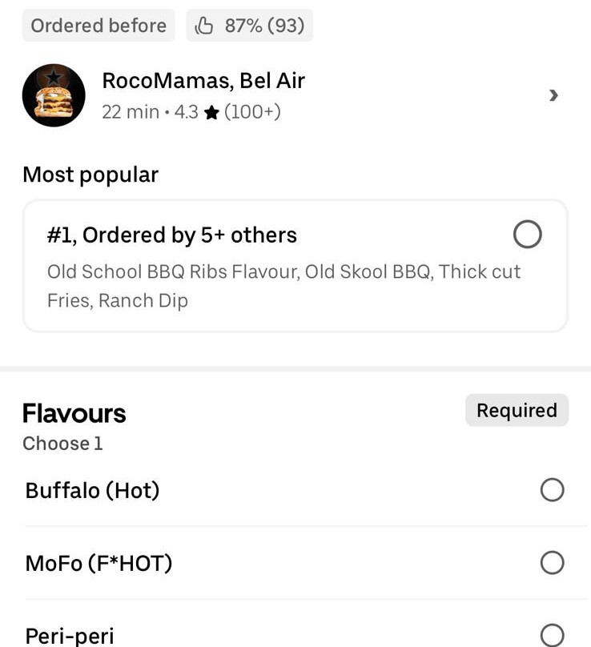Open the RocoMamas, Bel Air restaurant name

[x=203, y=81]
